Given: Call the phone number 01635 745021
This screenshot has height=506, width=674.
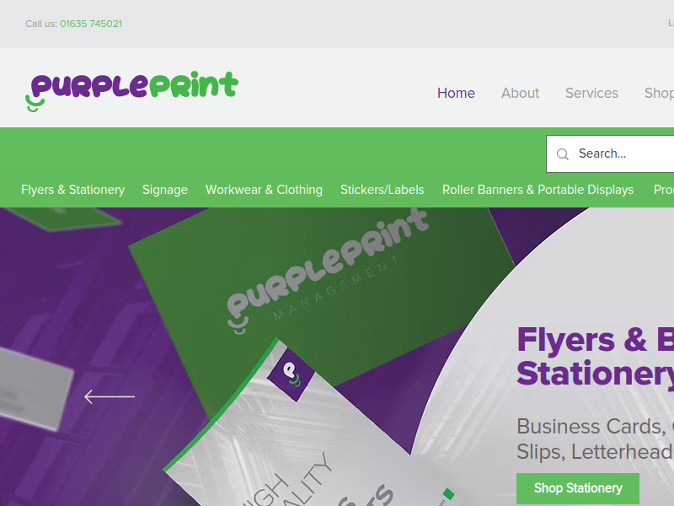Looking at the screenshot, I should tap(91, 24).
